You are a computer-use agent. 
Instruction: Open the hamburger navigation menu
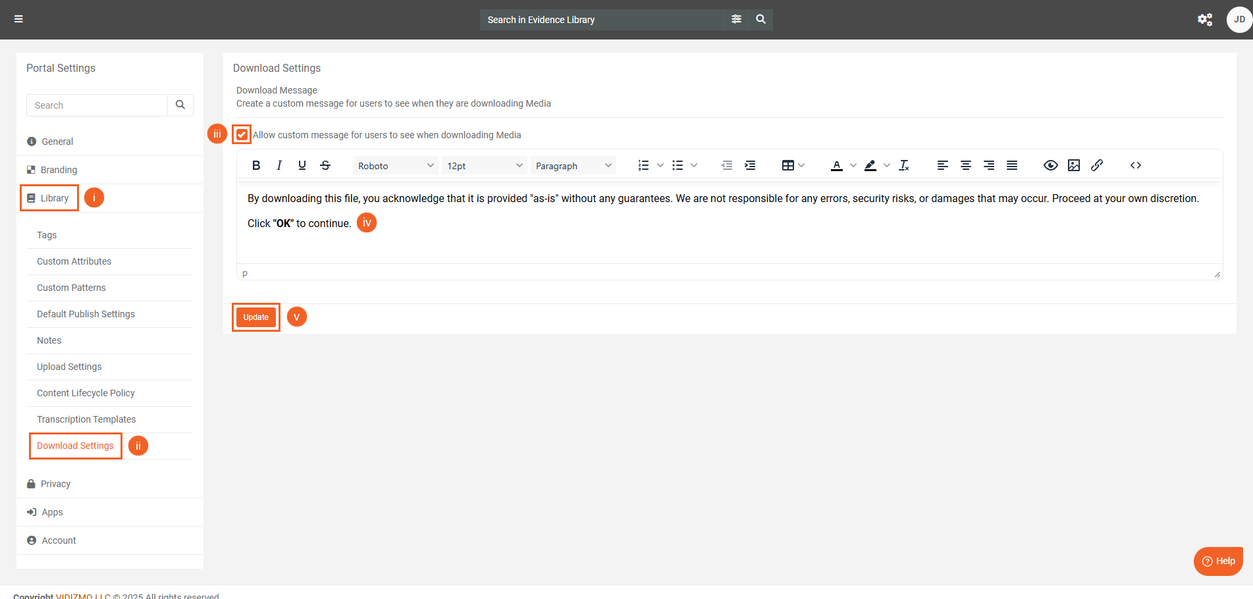18,19
